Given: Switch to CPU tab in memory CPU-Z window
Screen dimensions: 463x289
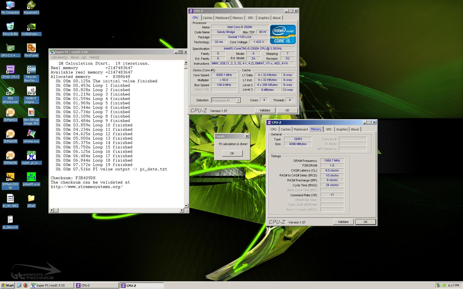Looking at the screenshot, I should coord(273,129).
